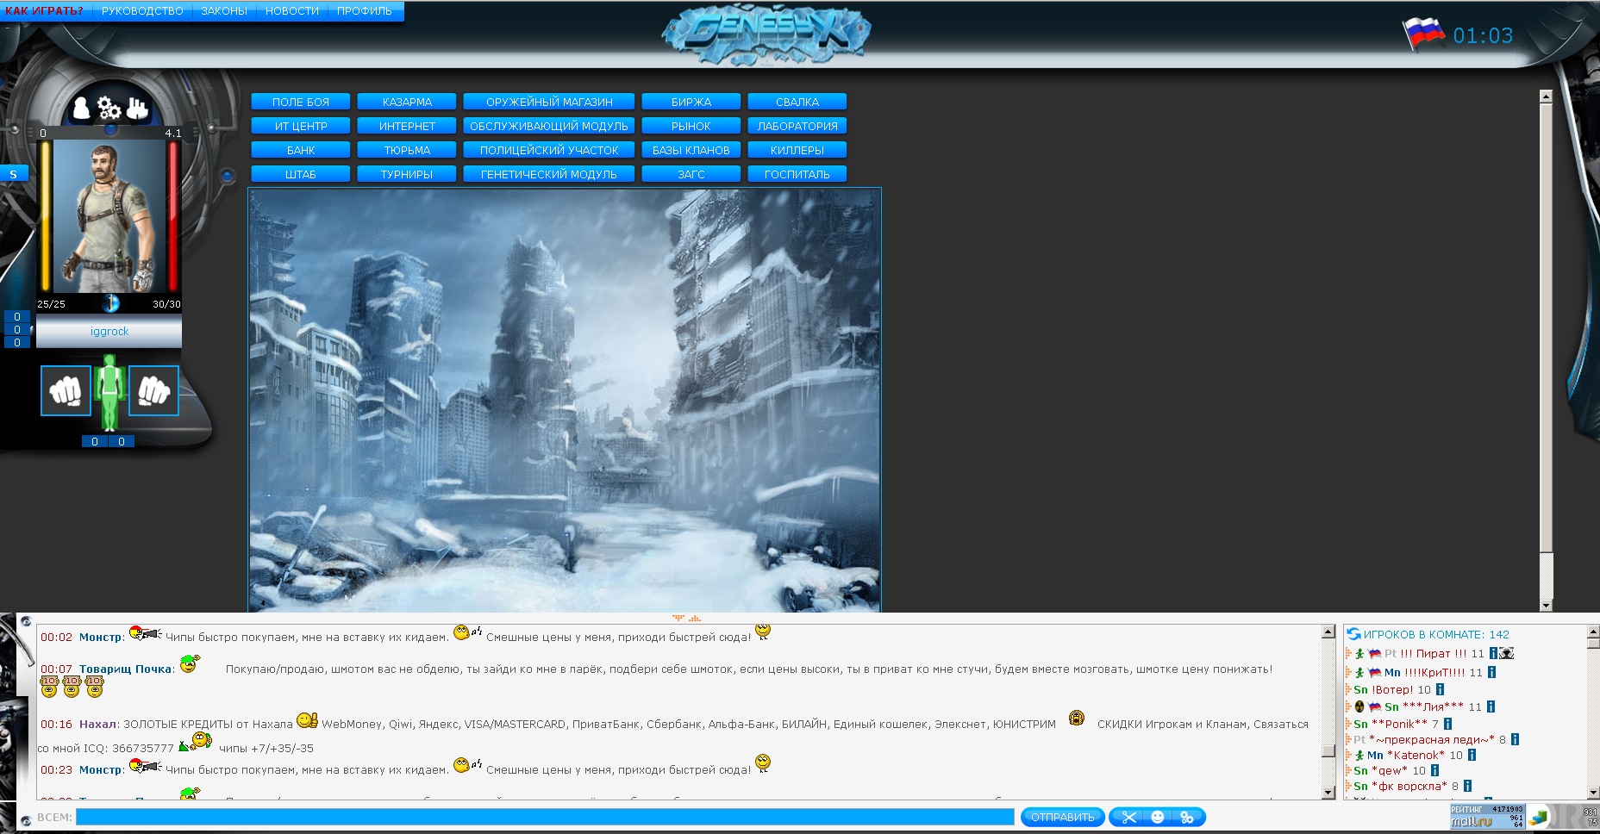Image resolution: width=1600 pixels, height=834 pixels.
Task: Click the character profile silhouette icon
Action: pos(81,109)
